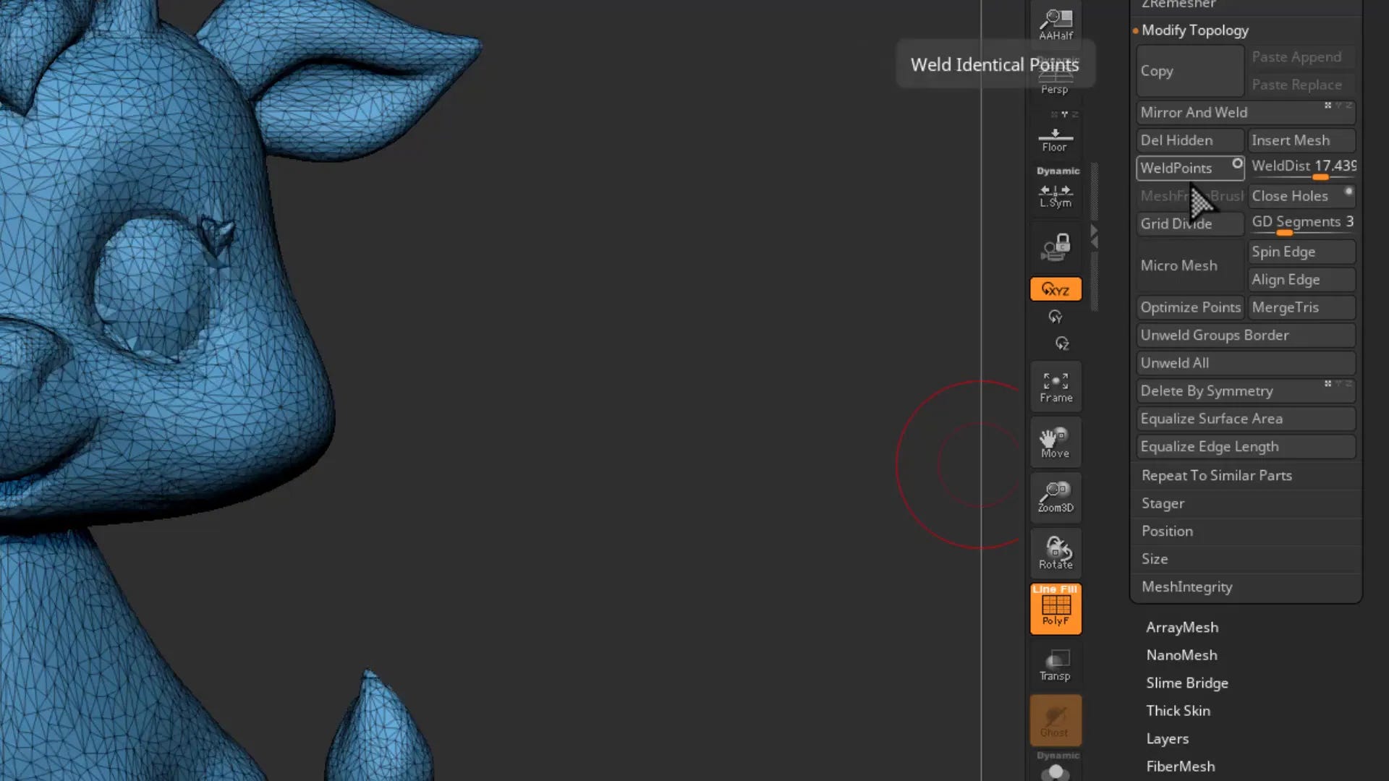Image resolution: width=1389 pixels, height=781 pixels.
Task: Open the Layers subpalette
Action: click(x=1167, y=738)
